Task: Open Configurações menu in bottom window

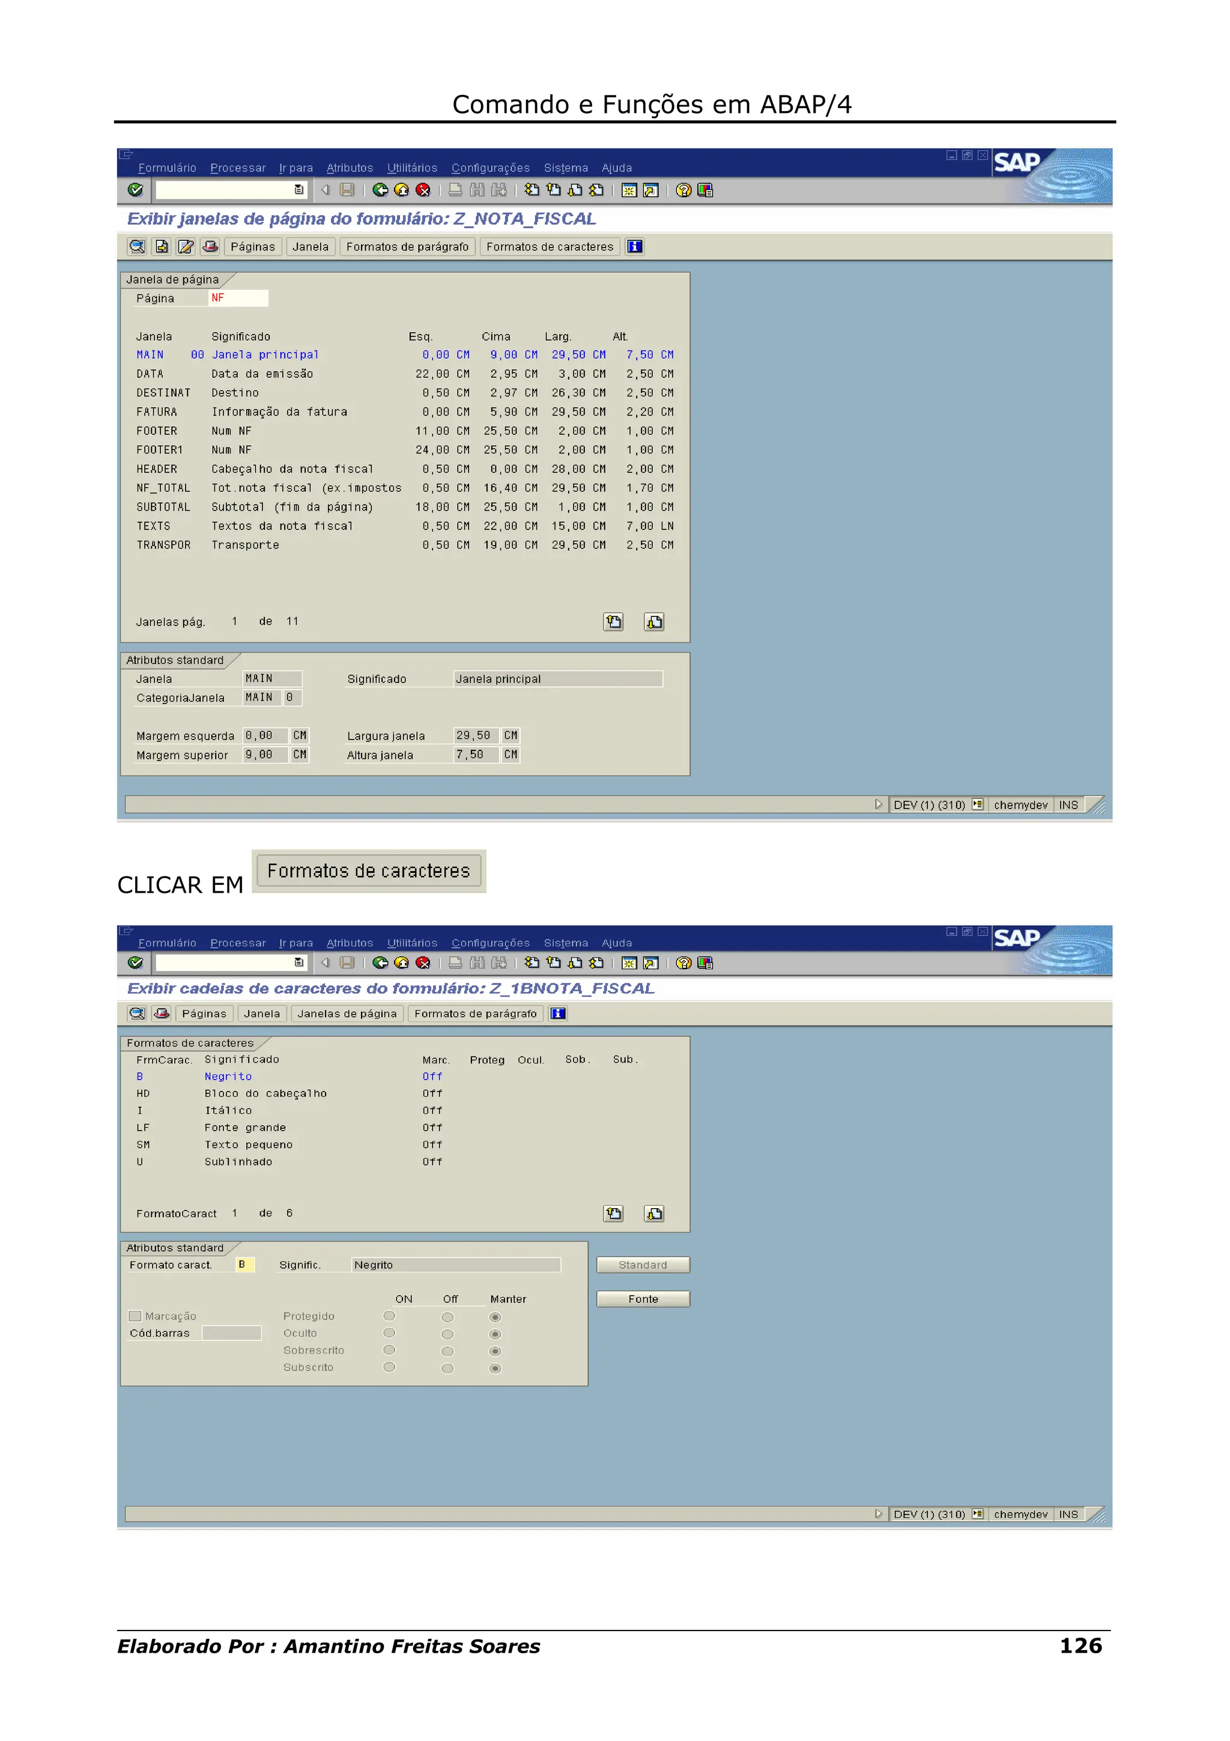Action: coord(490,943)
